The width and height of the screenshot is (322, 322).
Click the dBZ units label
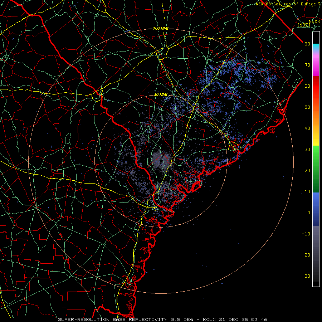click(304, 25)
